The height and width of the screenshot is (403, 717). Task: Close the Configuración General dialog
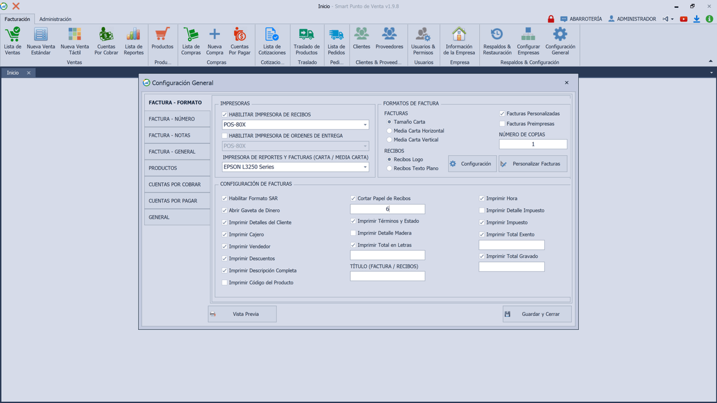[566, 83]
